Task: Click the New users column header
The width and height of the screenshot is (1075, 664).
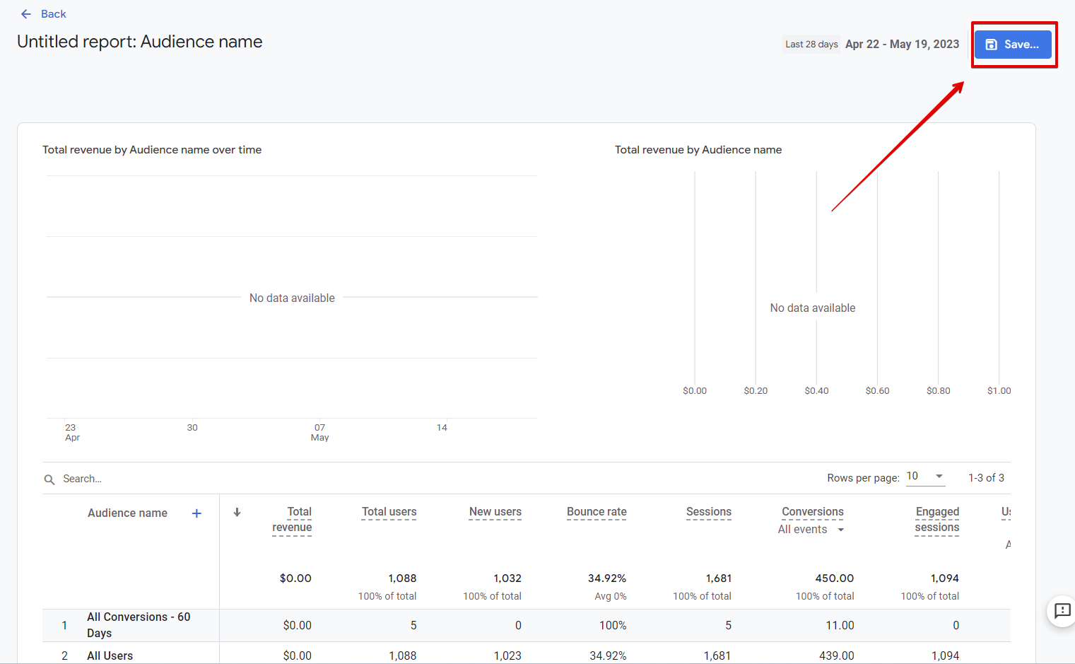Action: 495,512
